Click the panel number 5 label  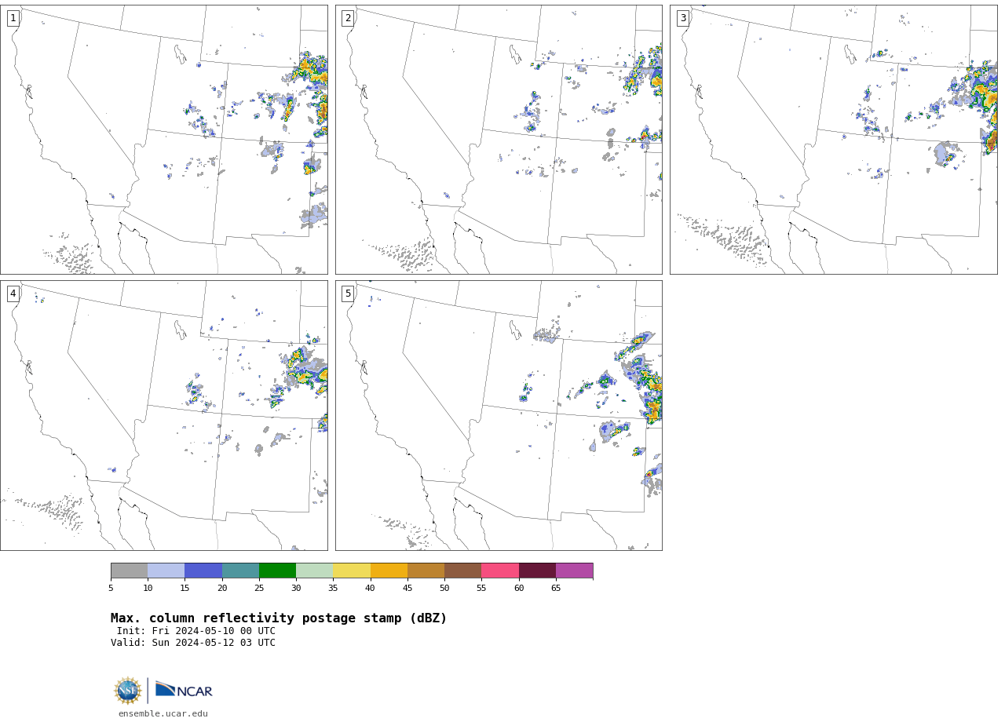pyautogui.click(x=348, y=294)
